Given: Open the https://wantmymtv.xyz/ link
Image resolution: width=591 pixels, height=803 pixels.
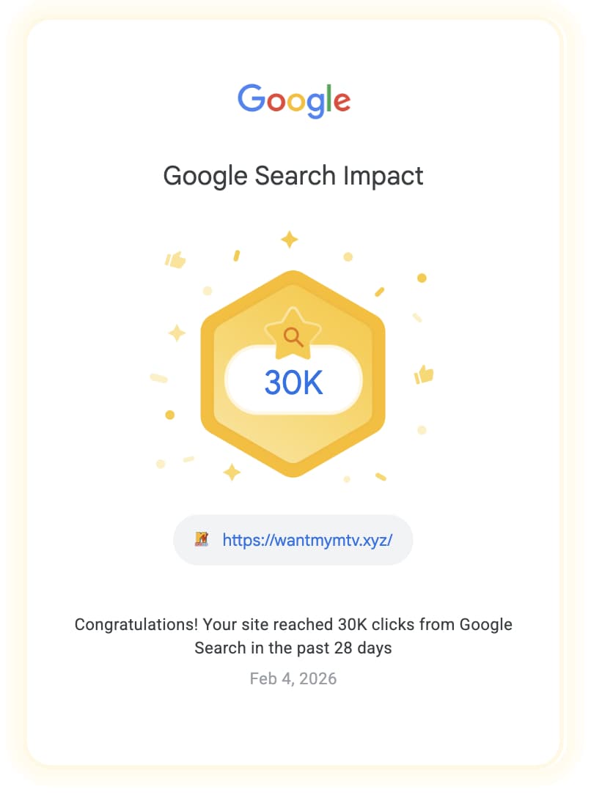Looking at the screenshot, I should coord(307,541).
